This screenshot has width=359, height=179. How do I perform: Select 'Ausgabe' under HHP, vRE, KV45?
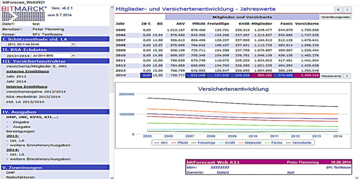coord(22,127)
